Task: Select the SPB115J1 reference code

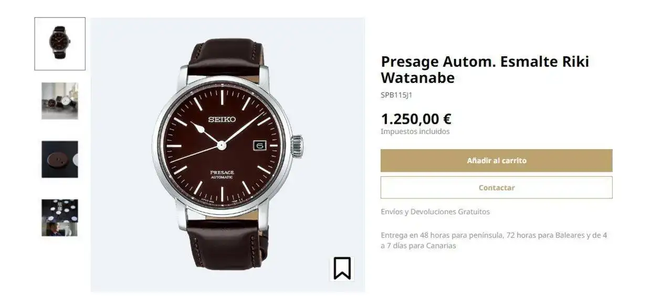Action: (x=396, y=95)
